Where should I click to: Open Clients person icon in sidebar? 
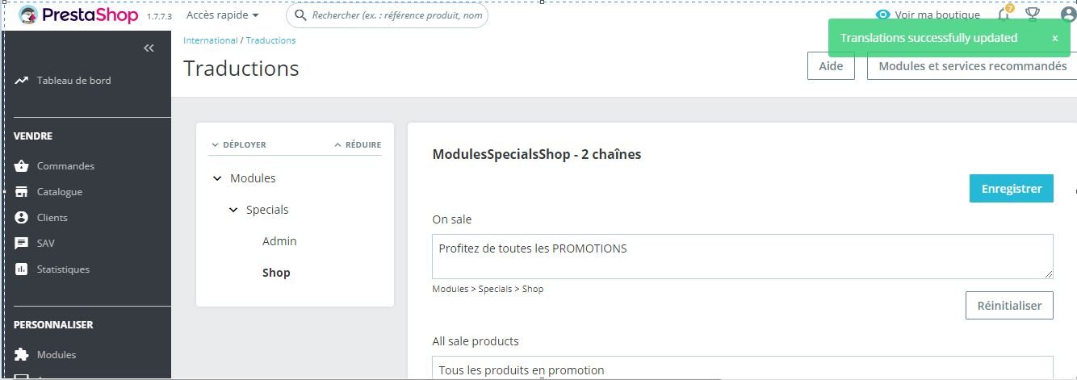click(x=22, y=218)
